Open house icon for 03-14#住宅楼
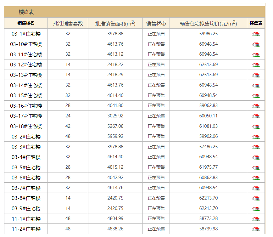The image size is (273, 237). (x=256, y=85)
